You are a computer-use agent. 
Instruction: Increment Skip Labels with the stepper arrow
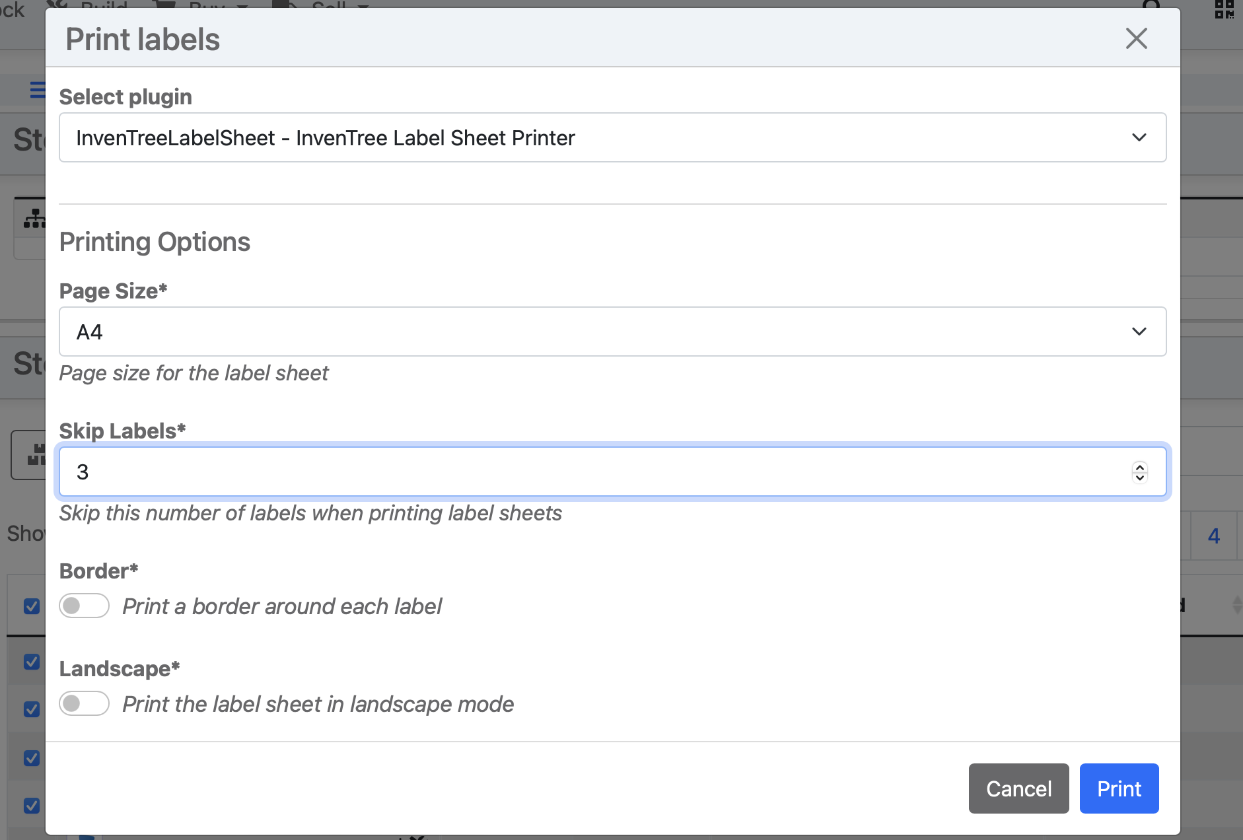point(1139,467)
